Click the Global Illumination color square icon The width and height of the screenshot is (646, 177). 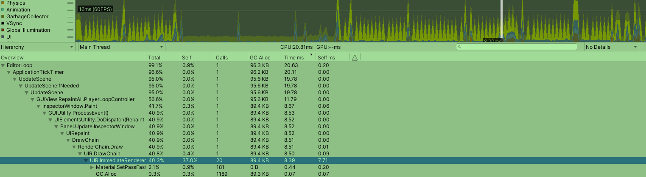point(3,30)
